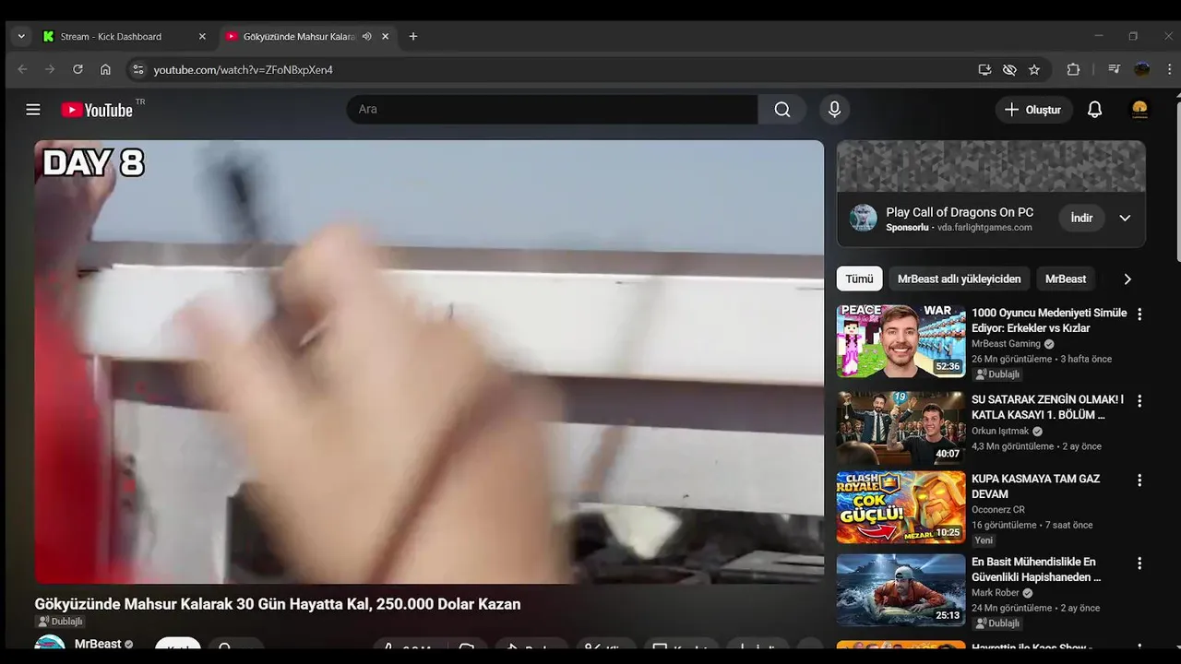Click the main video player area
Screen dimensions: 1181x664
[x=429, y=362]
